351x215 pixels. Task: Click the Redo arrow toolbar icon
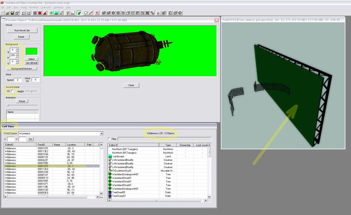pyautogui.click(x=29, y=13)
